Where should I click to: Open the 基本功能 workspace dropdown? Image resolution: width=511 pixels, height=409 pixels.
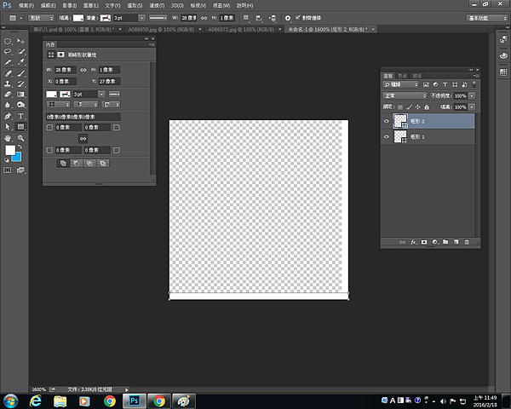[x=487, y=17]
